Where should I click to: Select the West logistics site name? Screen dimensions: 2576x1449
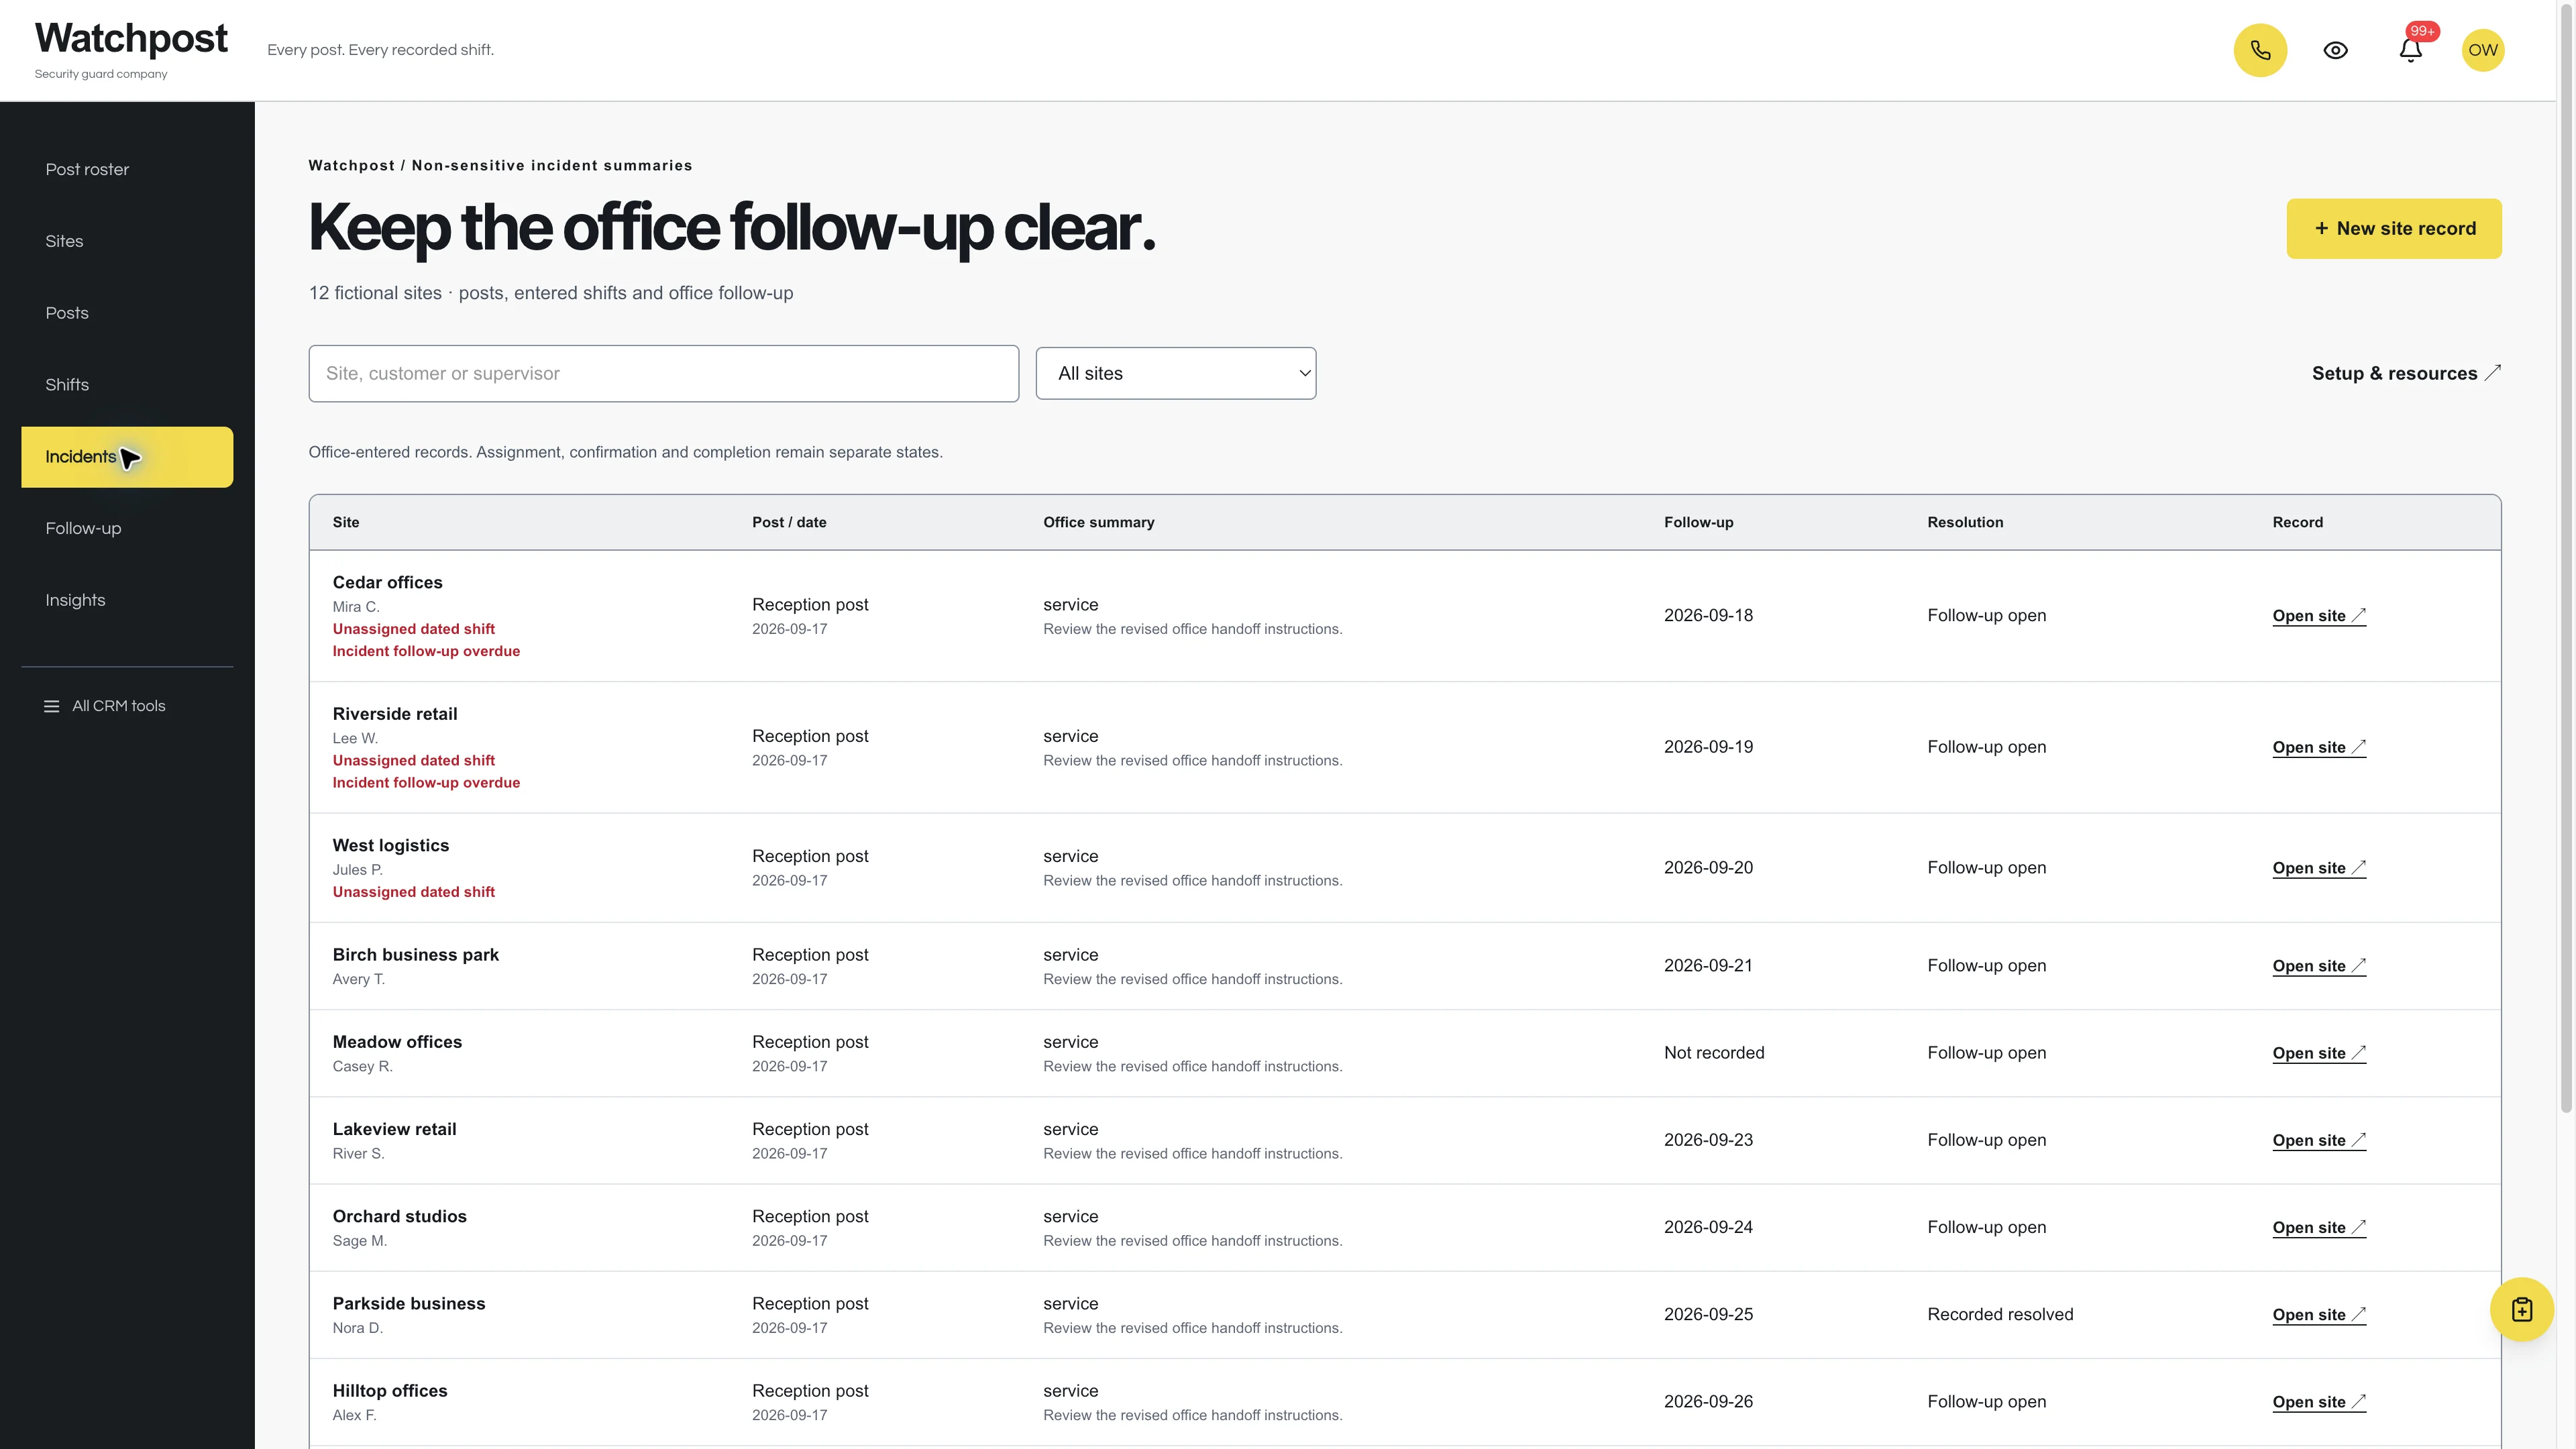[391, 846]
